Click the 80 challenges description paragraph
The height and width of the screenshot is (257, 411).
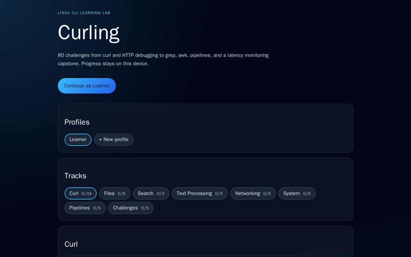[x=163, y=59]
